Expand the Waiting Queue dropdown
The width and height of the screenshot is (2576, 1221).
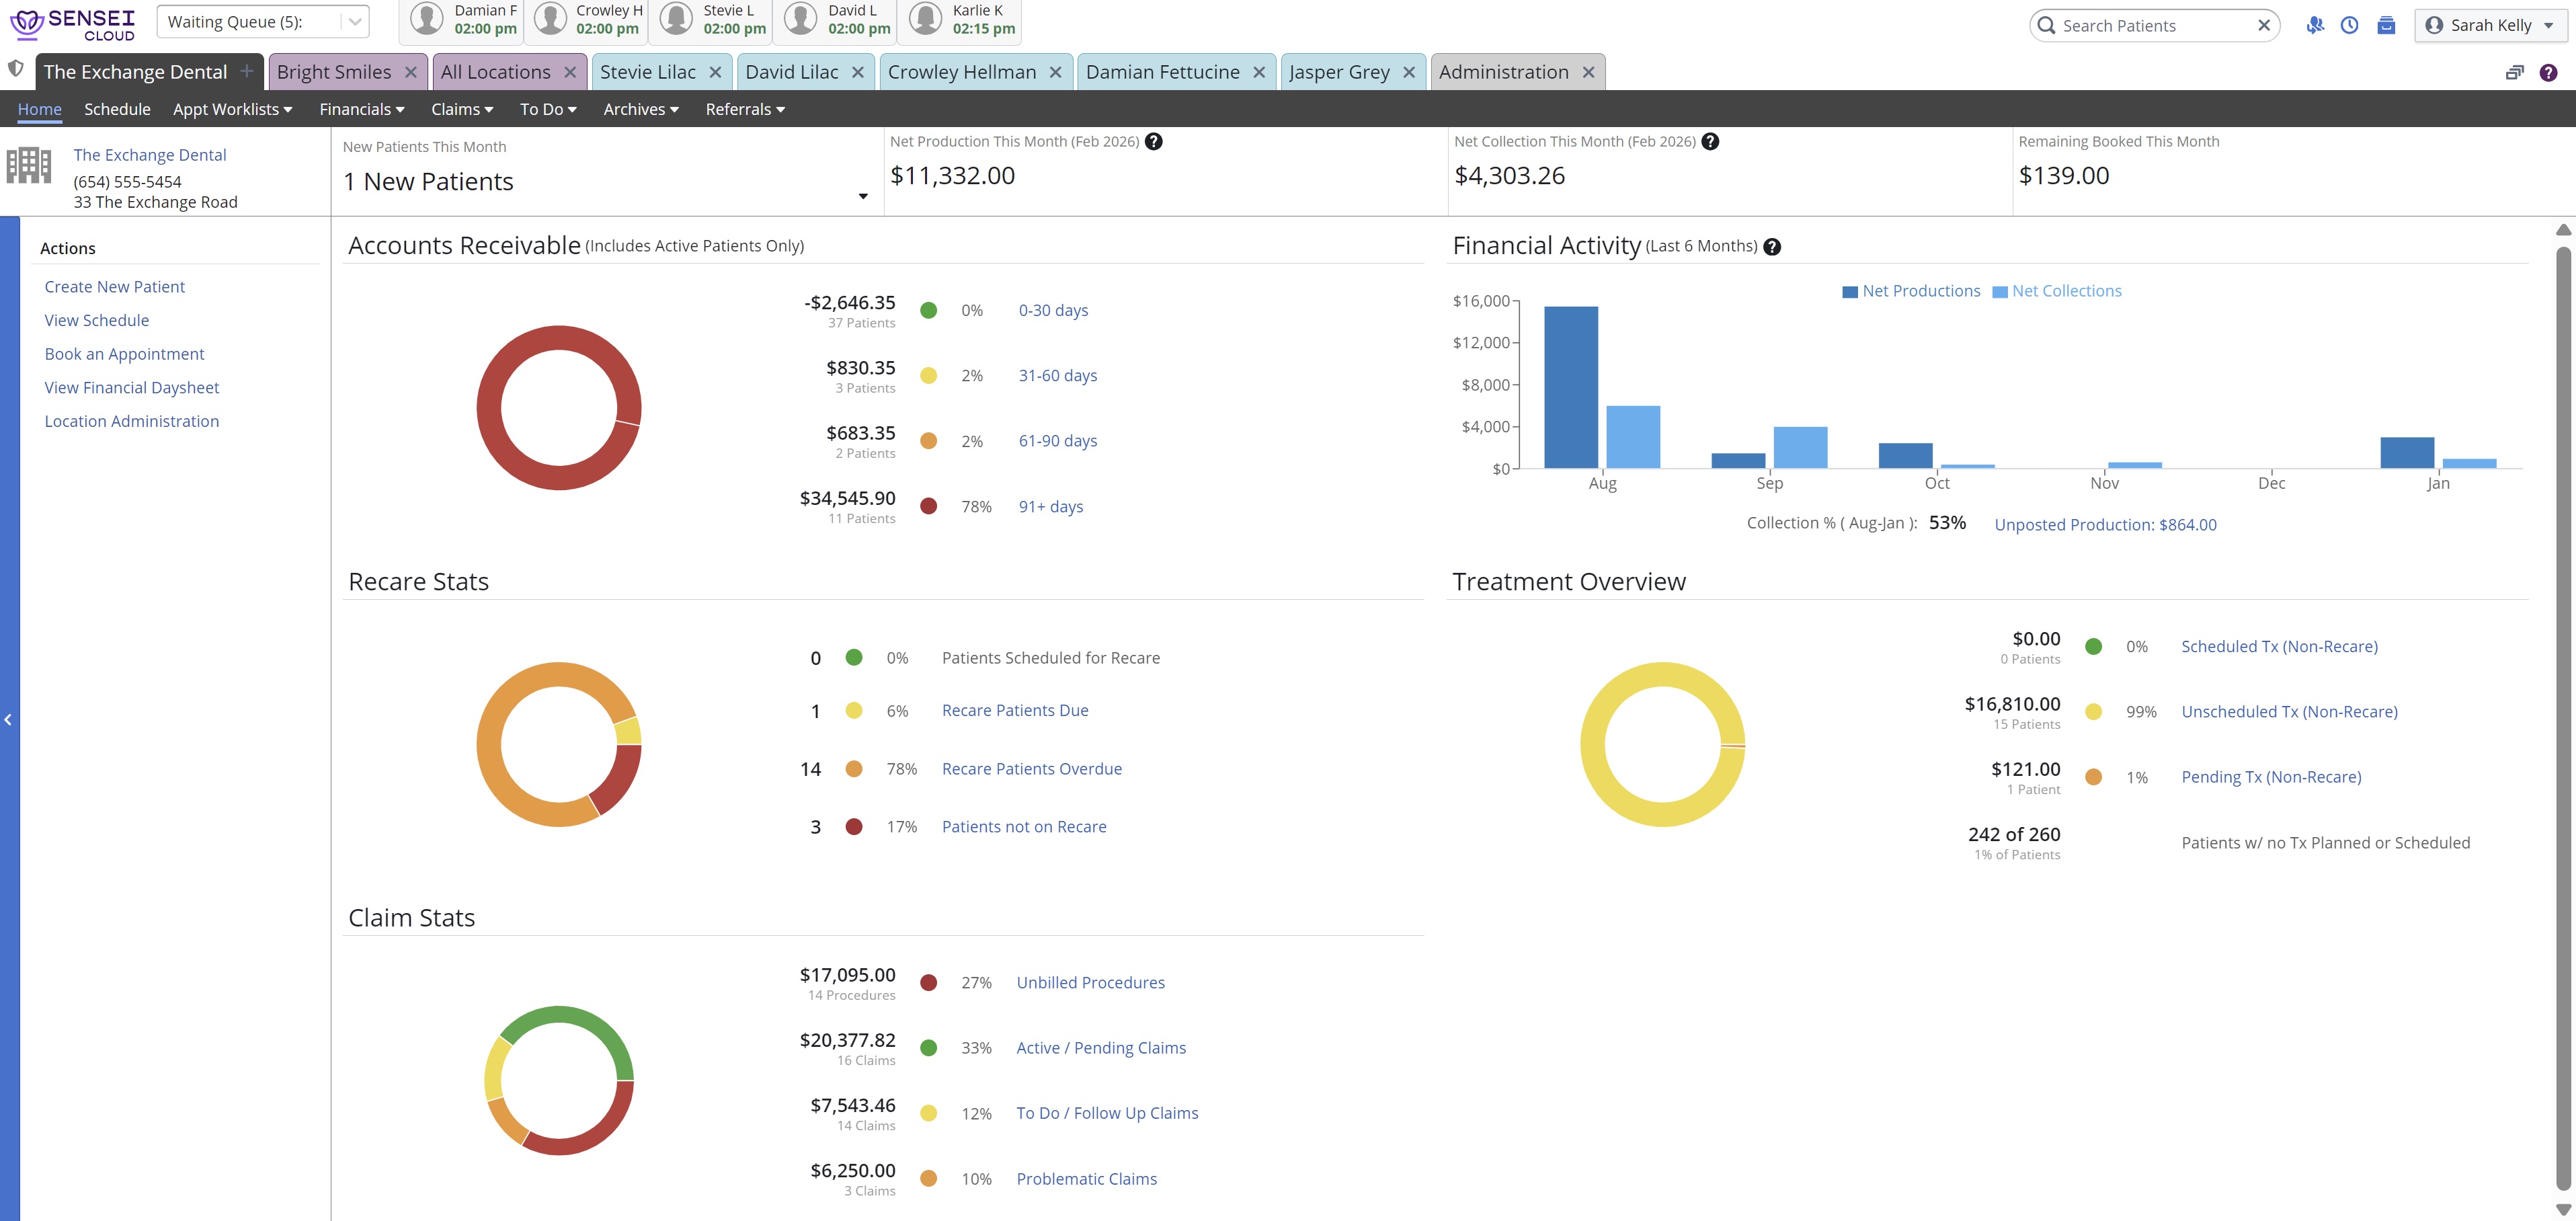point(355,22)
